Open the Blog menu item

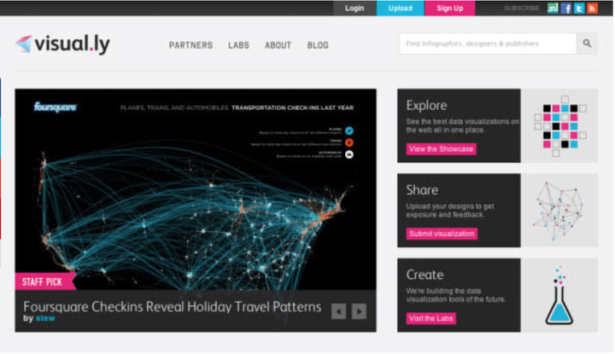(318, 45)
